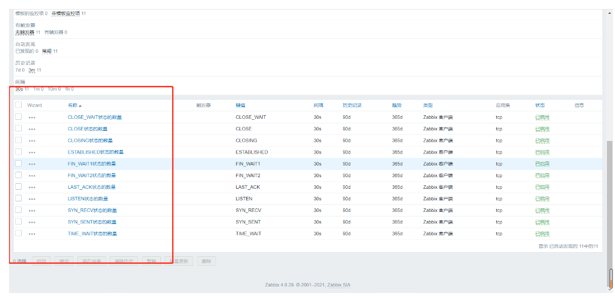Sort table by 键值 column header
This screenshot has width=615, height=296.
[x=240, y=105]
